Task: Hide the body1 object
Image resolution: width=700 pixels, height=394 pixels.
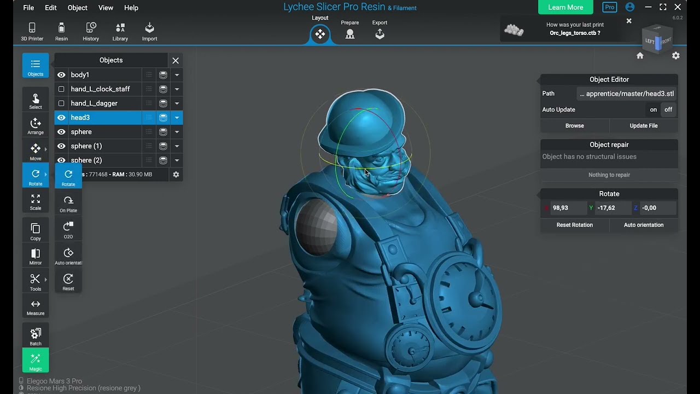Action: [x=61, y=75]
